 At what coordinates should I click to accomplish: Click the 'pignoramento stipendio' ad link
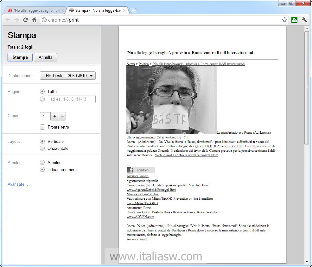142,181
